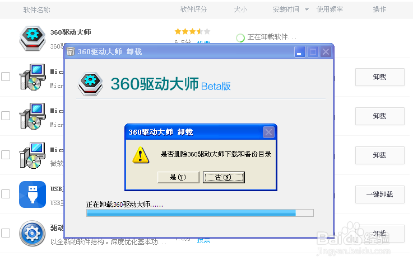Click the first Microsoft installer icon
413x266 pixels.
tap(33, 77)
